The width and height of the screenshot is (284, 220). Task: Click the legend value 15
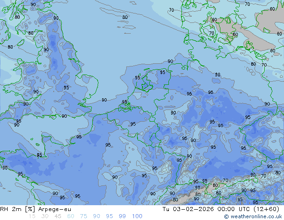click(x=32, y=216)
